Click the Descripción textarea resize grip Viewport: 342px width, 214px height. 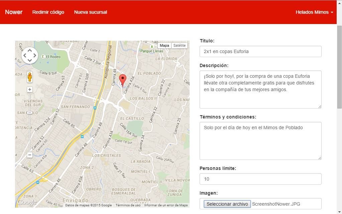pos(320,106)
